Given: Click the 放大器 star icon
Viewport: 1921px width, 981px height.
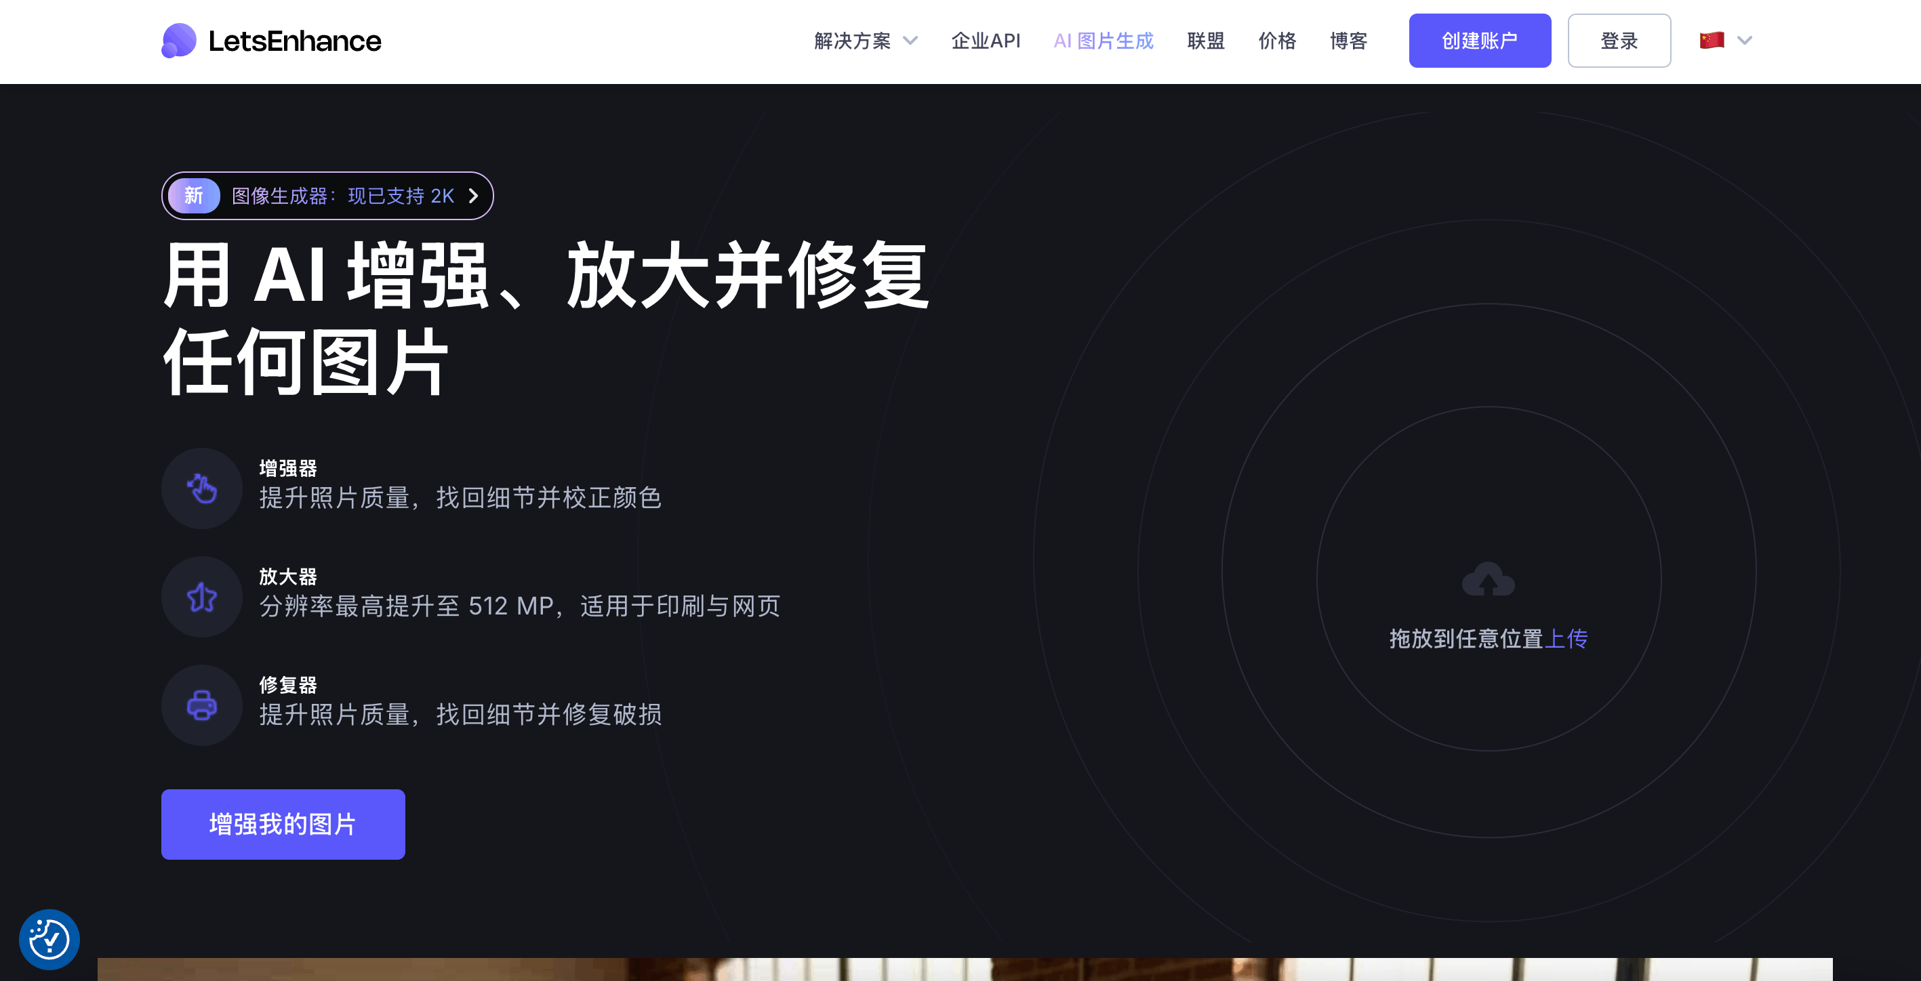Looking at the screenshot, I should [202, 597].
